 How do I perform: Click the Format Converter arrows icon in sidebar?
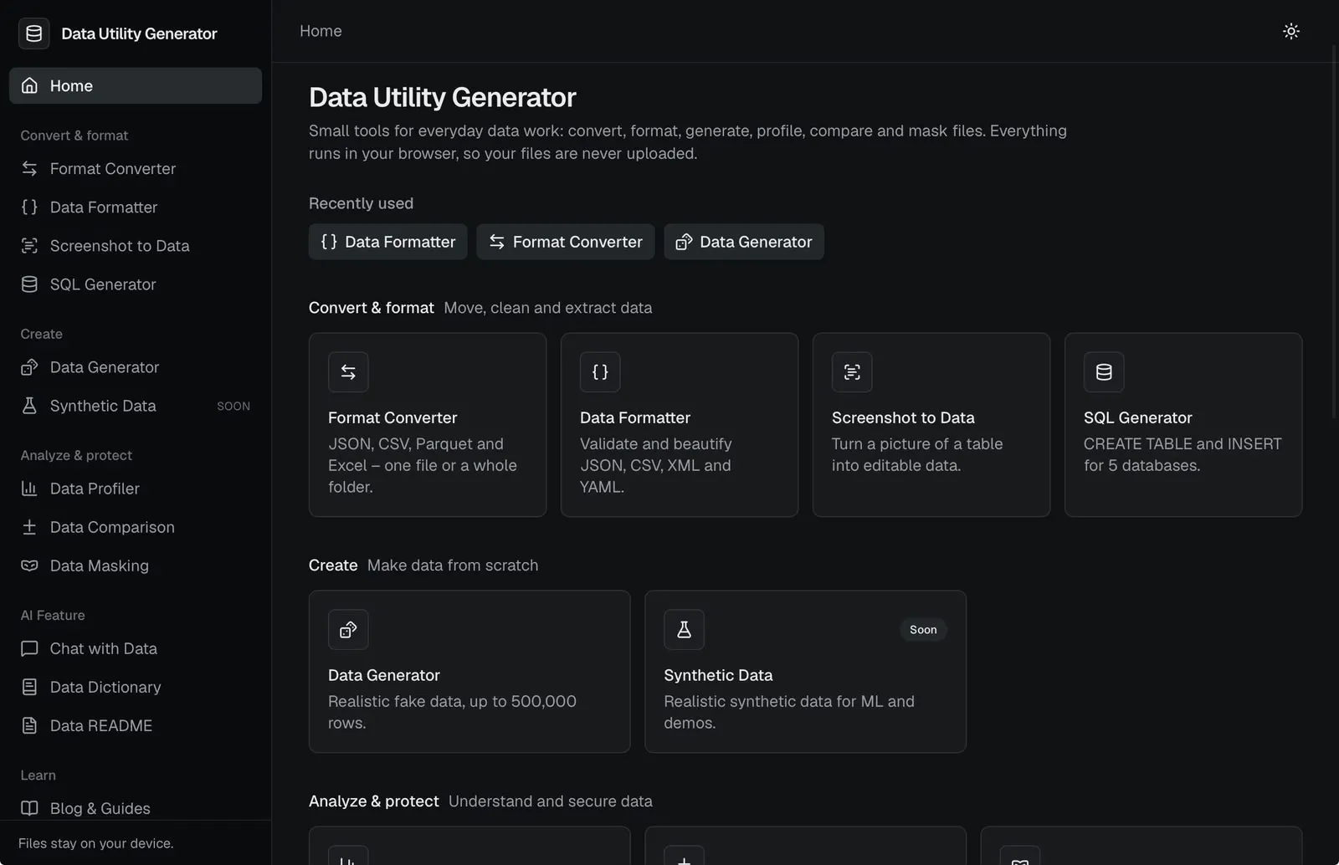click(x=29, y=168)
